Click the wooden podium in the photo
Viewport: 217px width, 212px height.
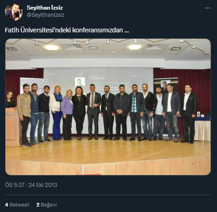[x=13, y=127]
